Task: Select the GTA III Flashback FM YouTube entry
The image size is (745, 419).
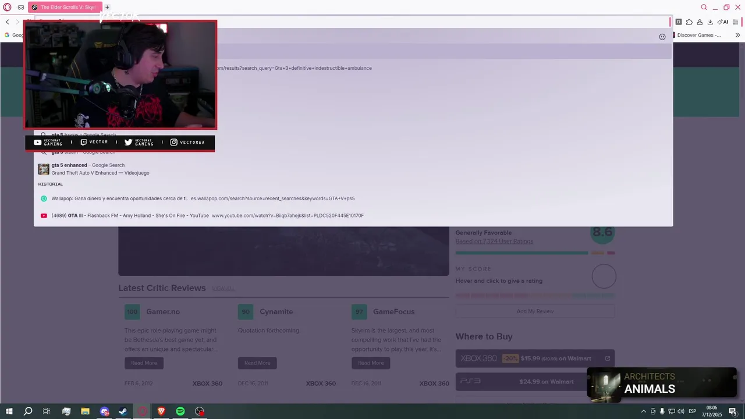Action: [x=353, y=215]
